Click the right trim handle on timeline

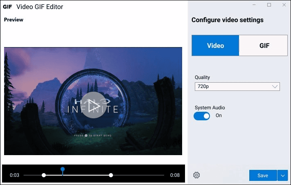coord(111,175)
